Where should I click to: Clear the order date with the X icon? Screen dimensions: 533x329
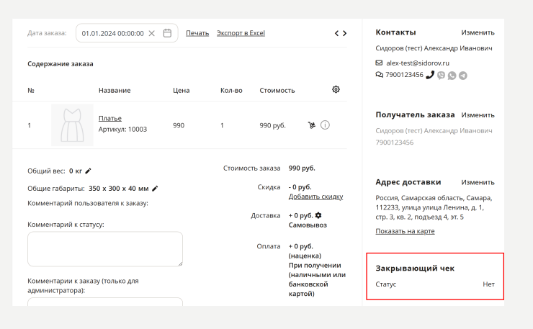coord(151,33)
